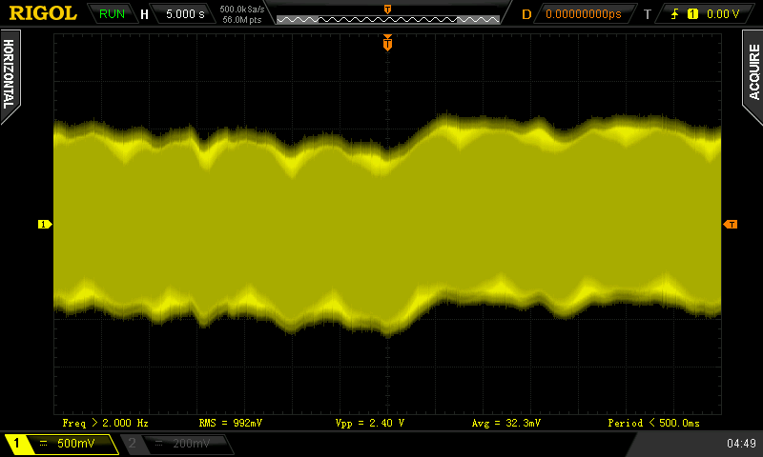Click the trigger source channel 1 badge
This screenshot has height=457, width=763.
[692, 14]
